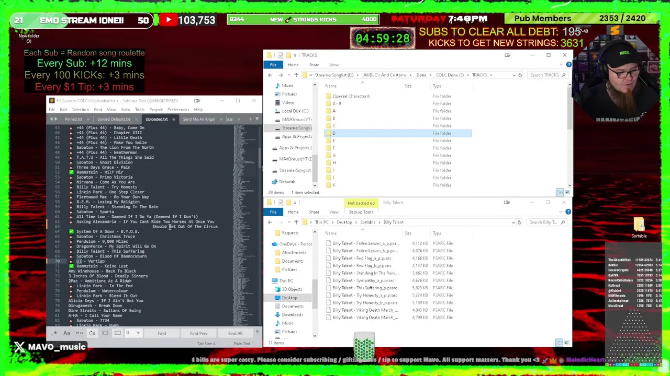Click the Find button in Sublime Text

pos(162,333)
